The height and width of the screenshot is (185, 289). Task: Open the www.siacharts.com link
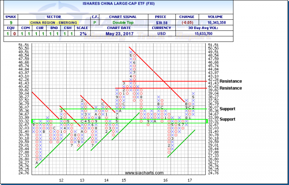[144, 173]
